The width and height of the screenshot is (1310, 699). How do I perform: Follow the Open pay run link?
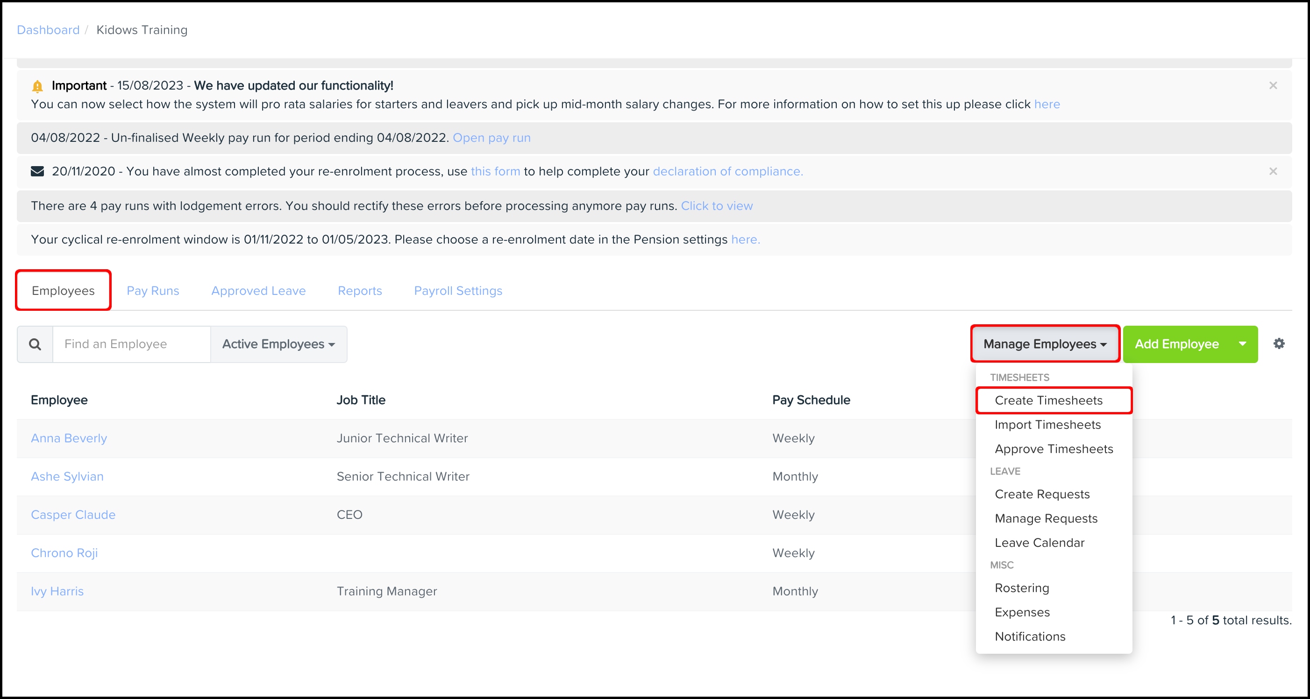491,138
